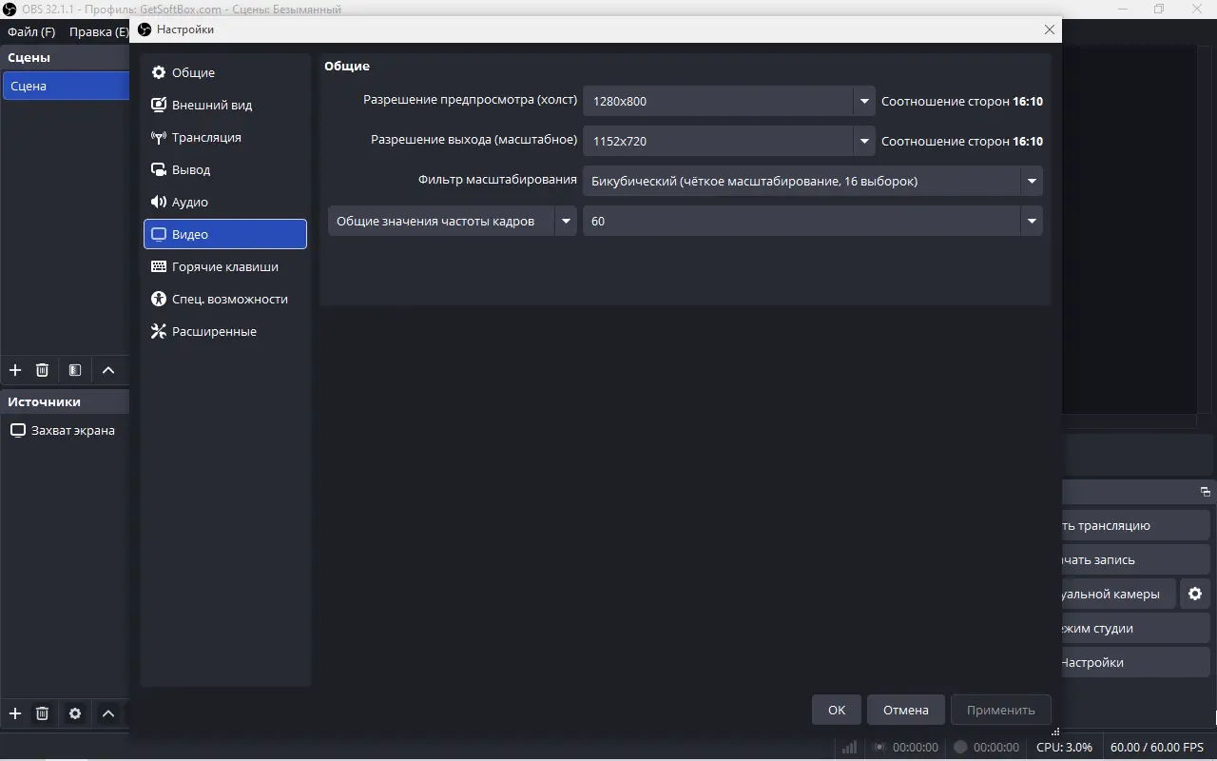This screenshot has width=1217, height=761.
Task: Expand the canvas resolution 1280x800 dropdown
Action: pyautogui.click(x=863, y=101)
